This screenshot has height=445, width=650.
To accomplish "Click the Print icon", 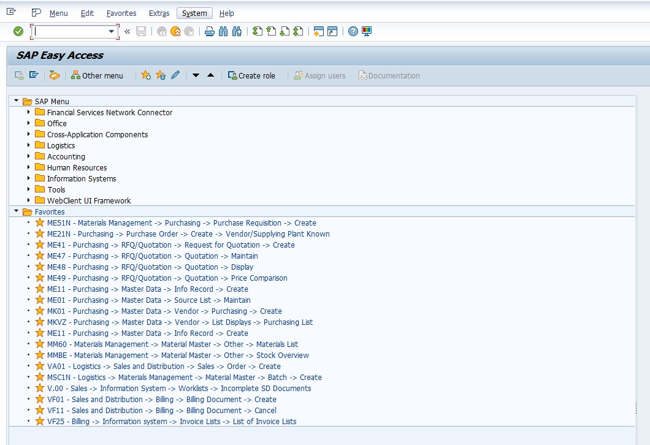I will tap(210, 31).
